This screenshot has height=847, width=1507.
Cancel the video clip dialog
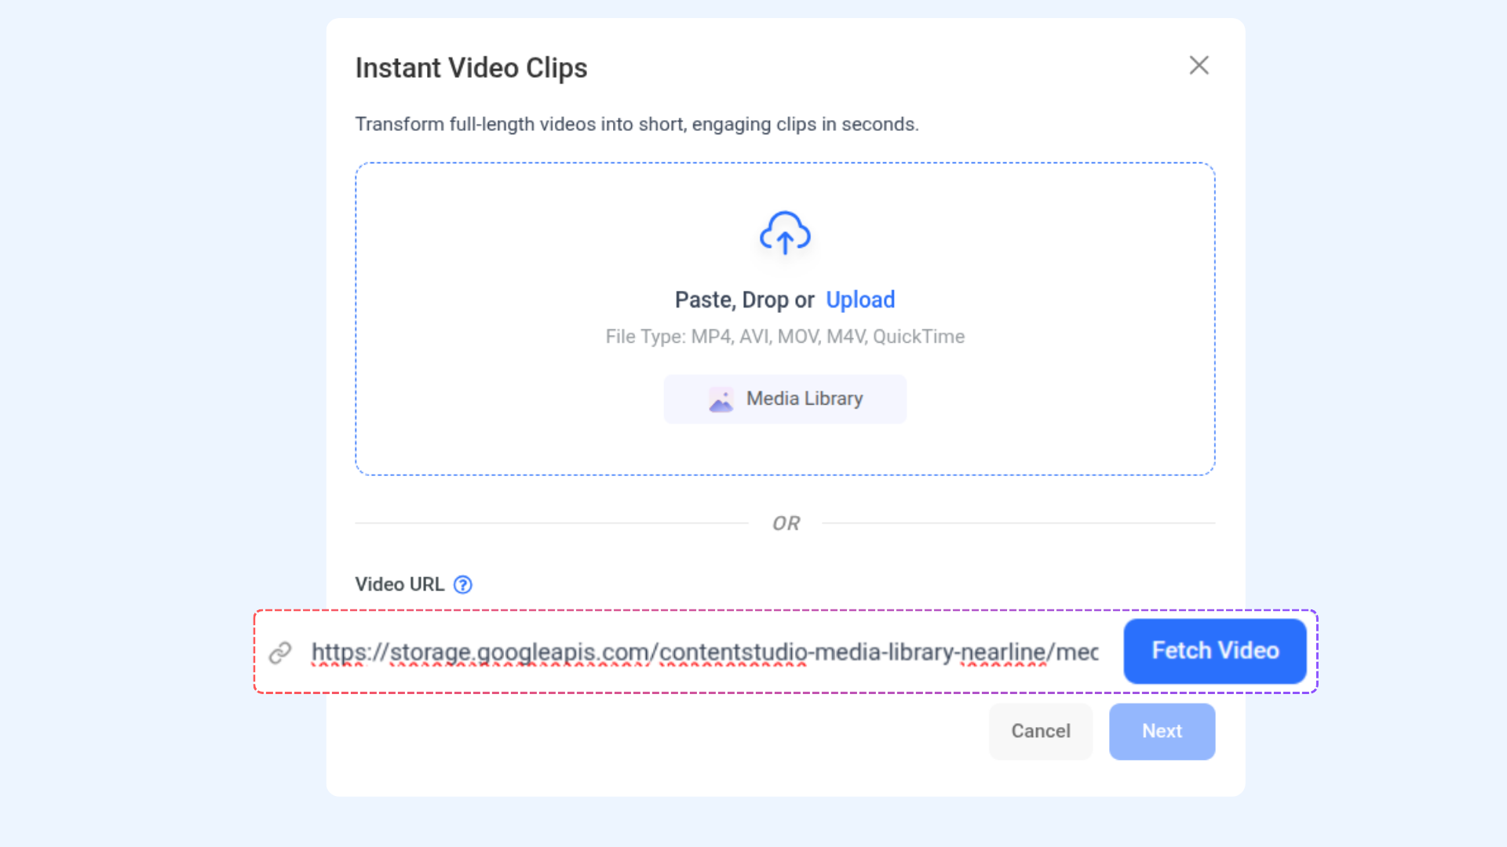pos(1040,731)
